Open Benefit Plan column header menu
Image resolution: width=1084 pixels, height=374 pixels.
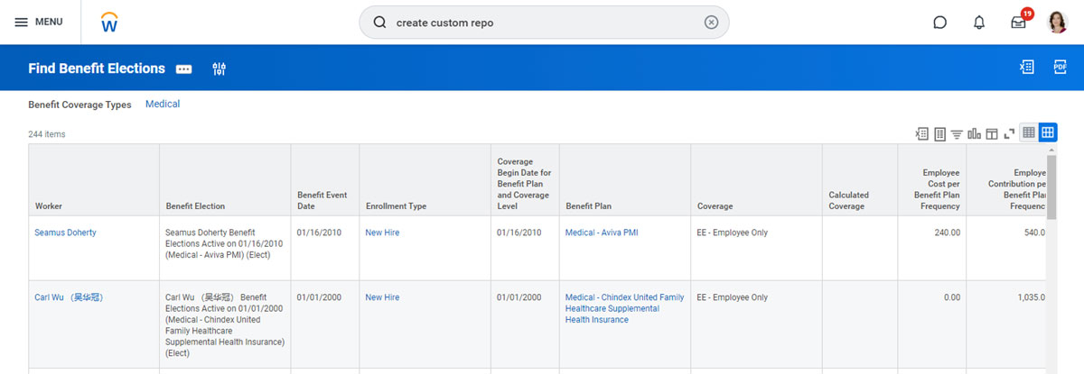coord(625,179)
